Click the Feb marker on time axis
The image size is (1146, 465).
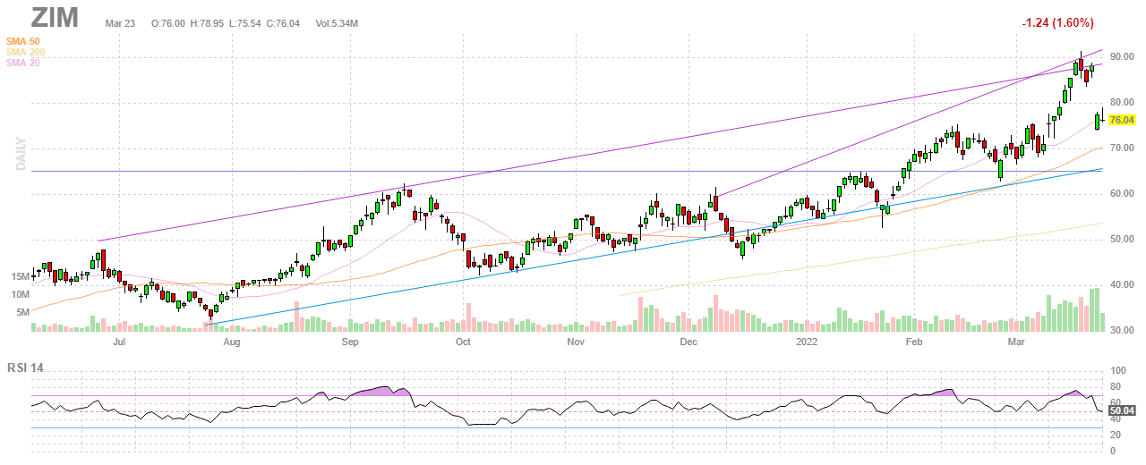coord(913,342)
